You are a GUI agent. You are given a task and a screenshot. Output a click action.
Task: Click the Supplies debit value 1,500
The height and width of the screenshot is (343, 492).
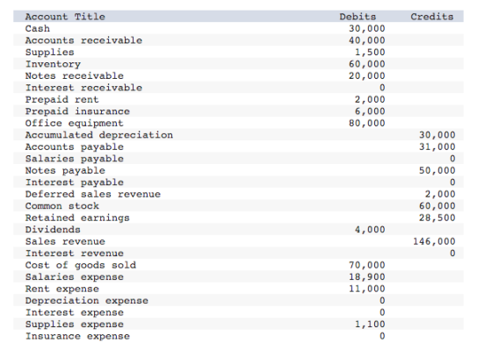pos(370,53)
